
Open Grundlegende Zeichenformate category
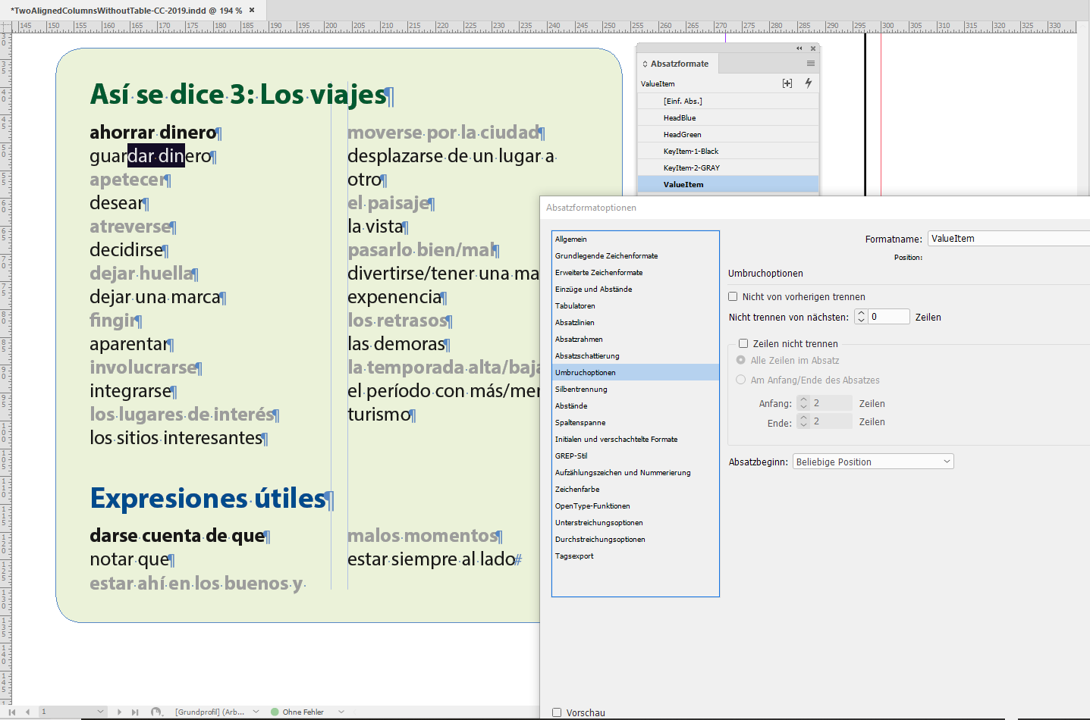636,255
